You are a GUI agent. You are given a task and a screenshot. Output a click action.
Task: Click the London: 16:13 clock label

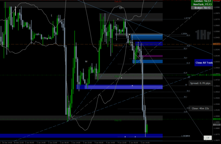(202, 1)
